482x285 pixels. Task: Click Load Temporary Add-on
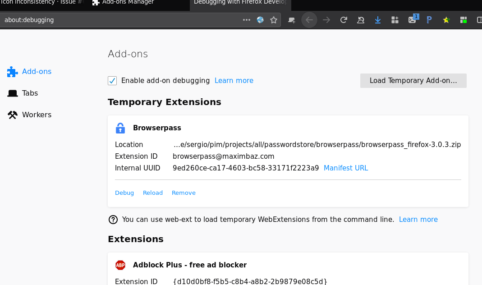[413, 80]
